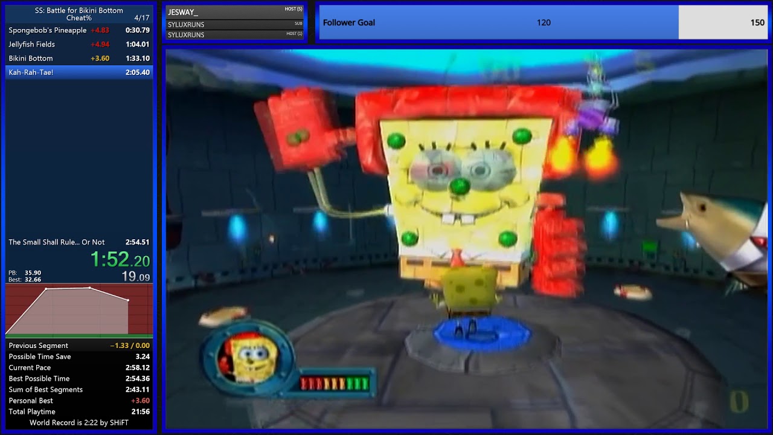Click the Follower Goal progress bar fill
This screenshot has height=435, width=773.
pyautogui.click(x=499, y=22)
